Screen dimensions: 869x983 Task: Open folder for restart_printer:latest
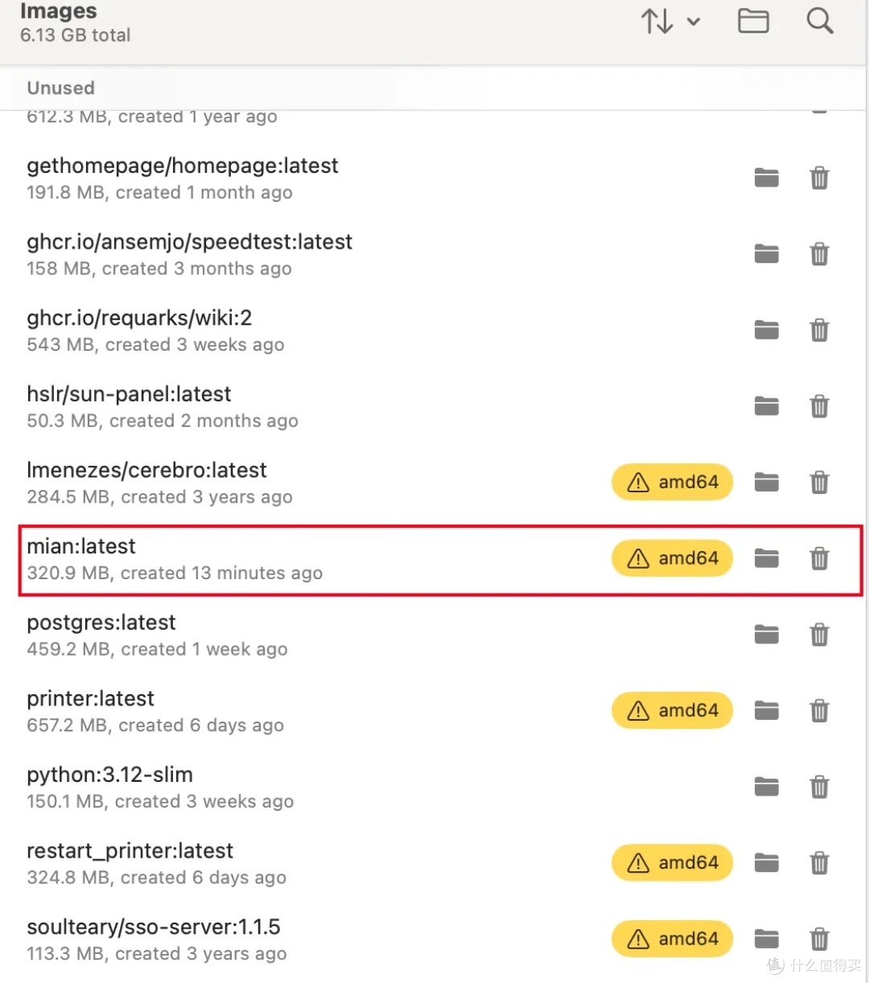point(767,862)
